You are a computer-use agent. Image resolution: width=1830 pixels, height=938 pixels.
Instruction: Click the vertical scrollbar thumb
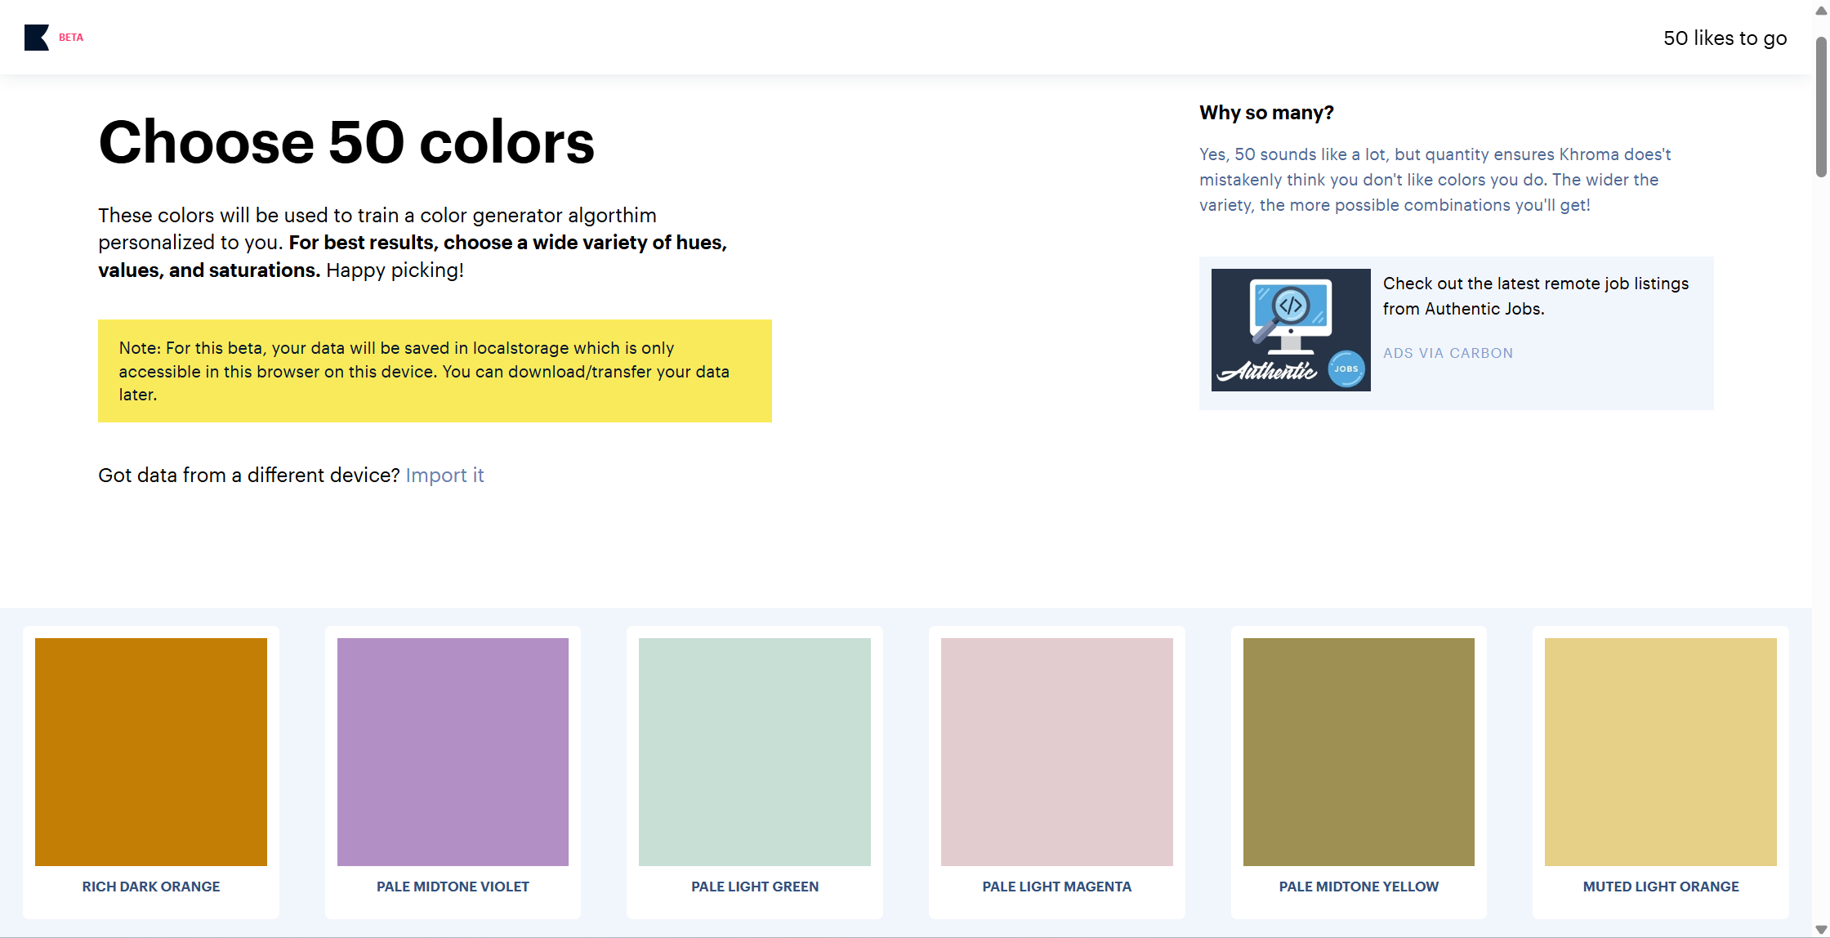coord(1821,106)
